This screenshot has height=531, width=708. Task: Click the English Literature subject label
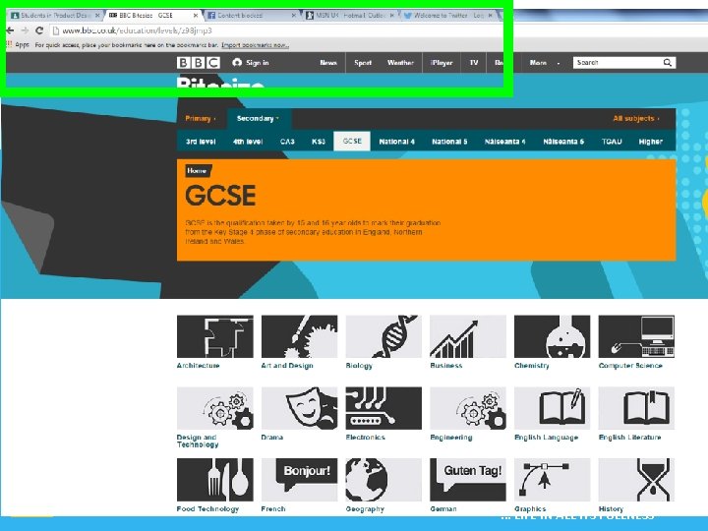click(630, 437)
